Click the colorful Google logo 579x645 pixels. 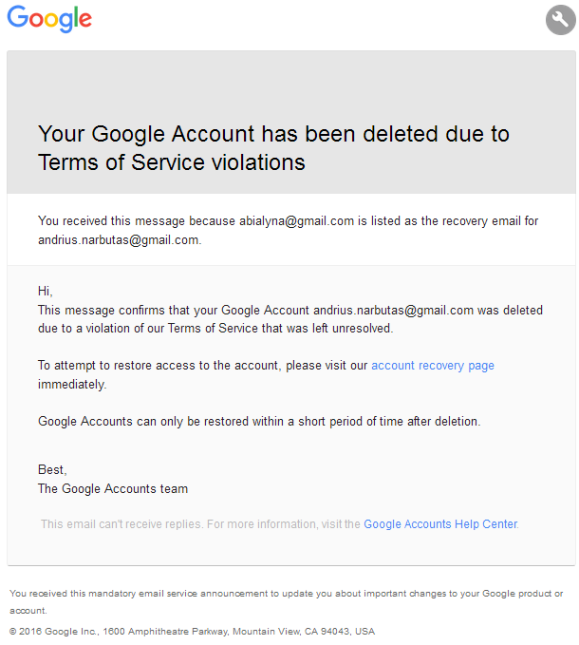[49, 18]
